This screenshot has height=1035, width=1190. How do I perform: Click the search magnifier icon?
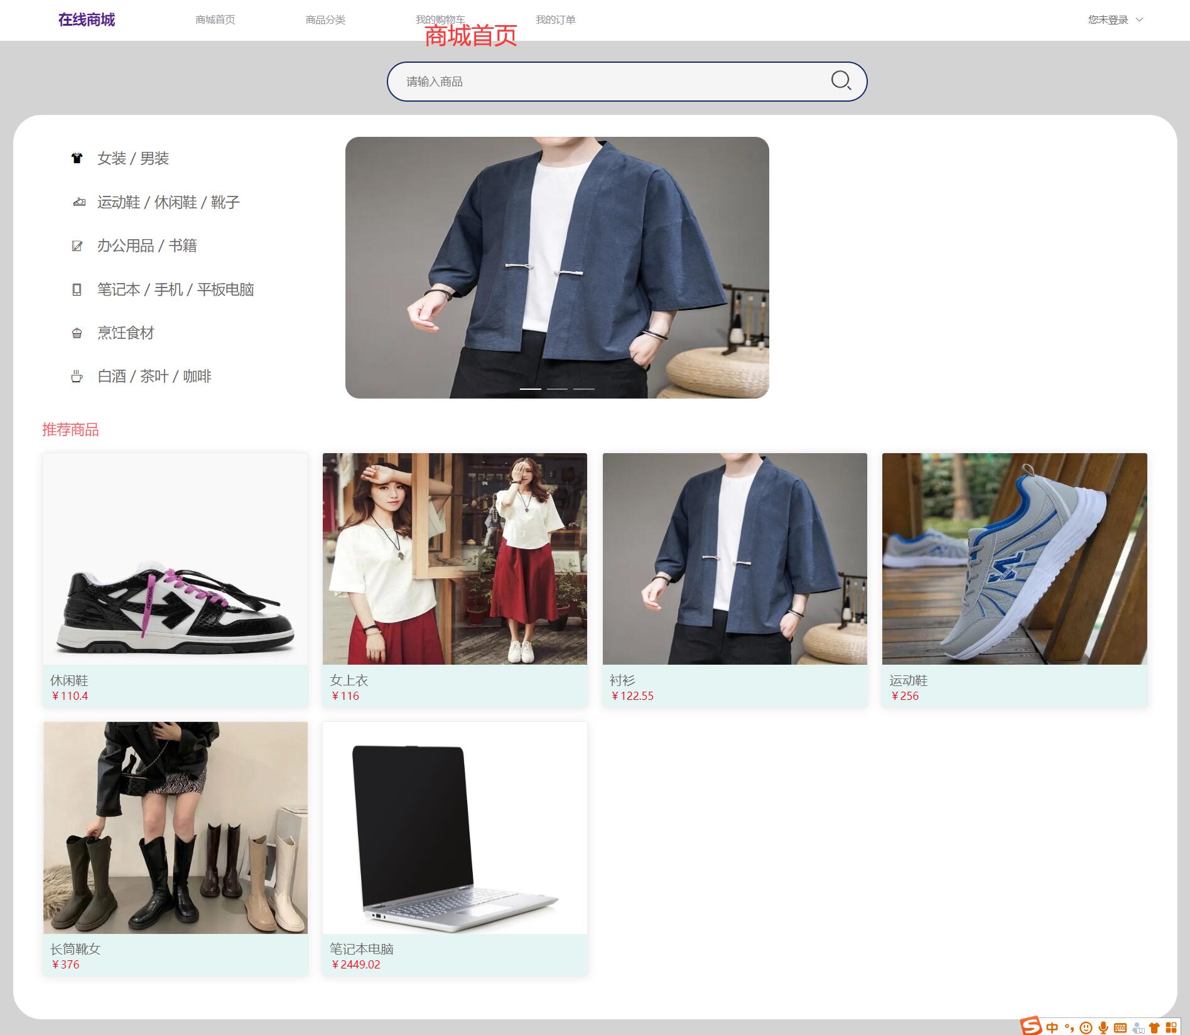tap(841, 81)
